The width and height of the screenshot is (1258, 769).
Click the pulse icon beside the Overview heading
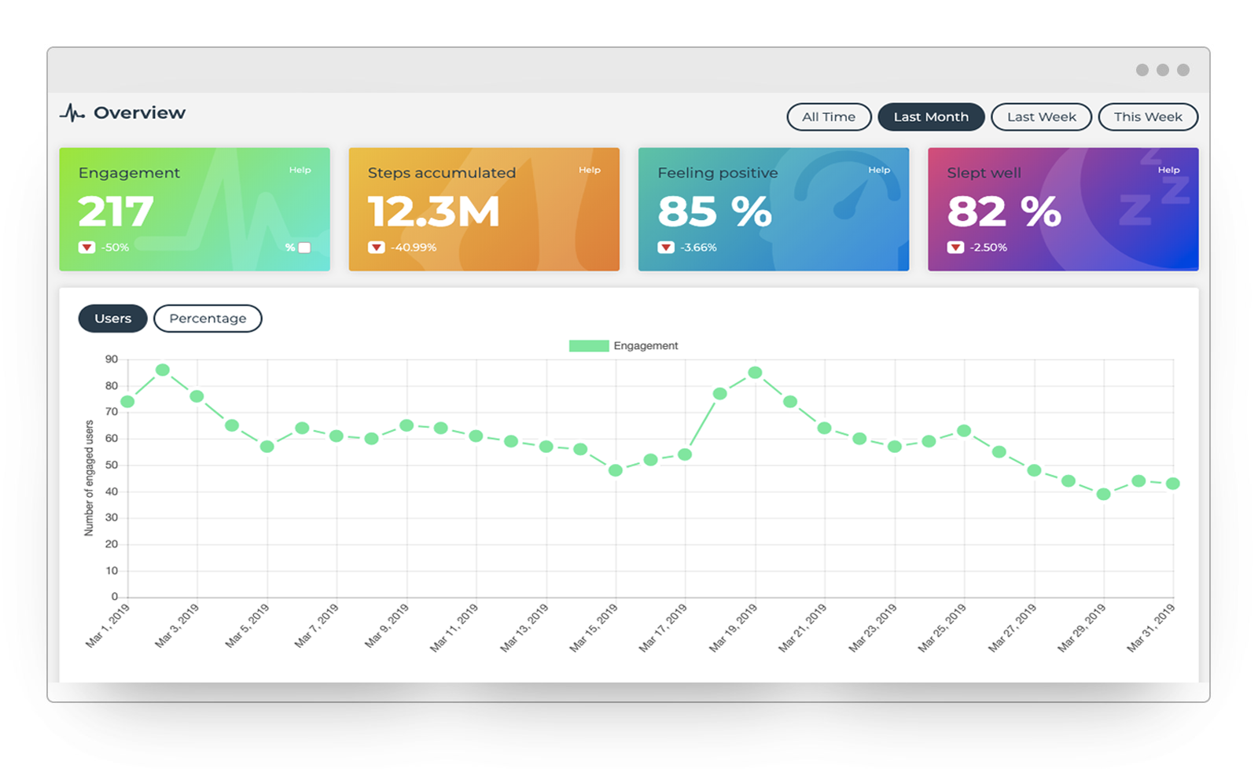72,112
